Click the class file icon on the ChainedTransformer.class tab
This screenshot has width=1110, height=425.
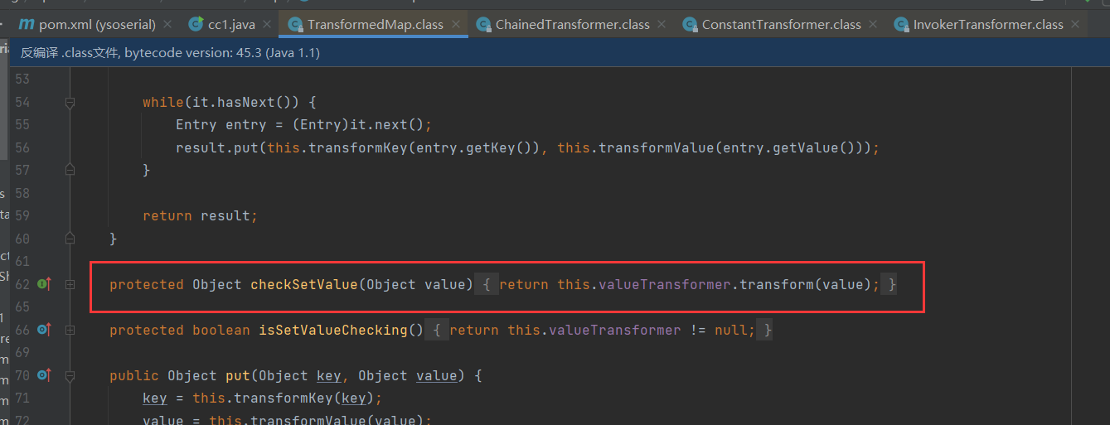coord(482,25)
